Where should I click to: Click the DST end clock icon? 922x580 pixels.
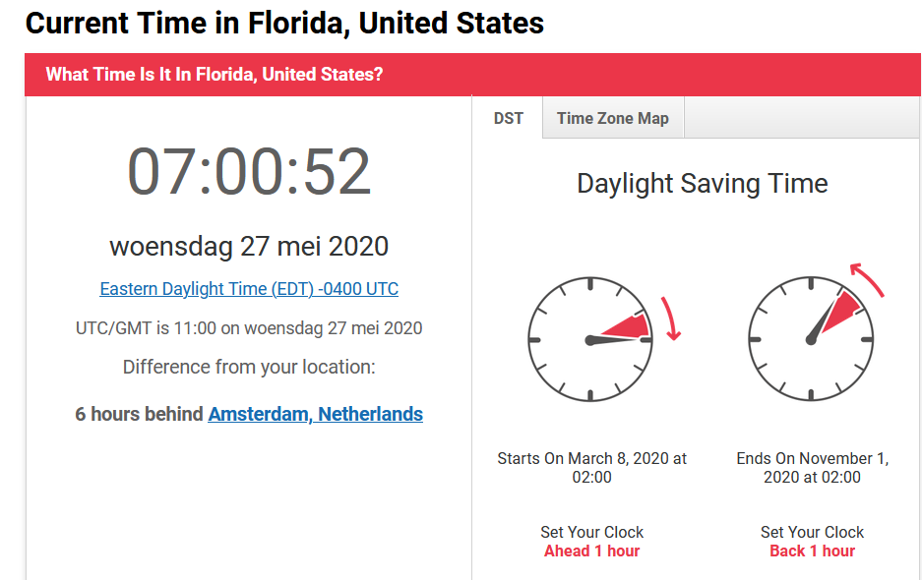(811, 340)
